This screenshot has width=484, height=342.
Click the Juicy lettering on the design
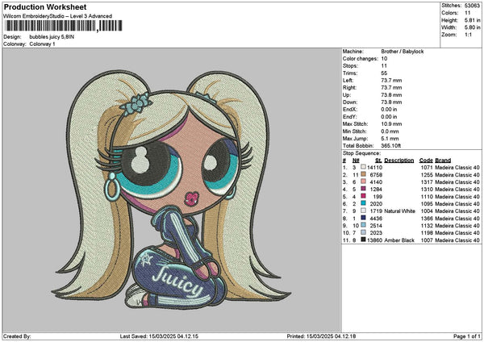pos(177,281)
